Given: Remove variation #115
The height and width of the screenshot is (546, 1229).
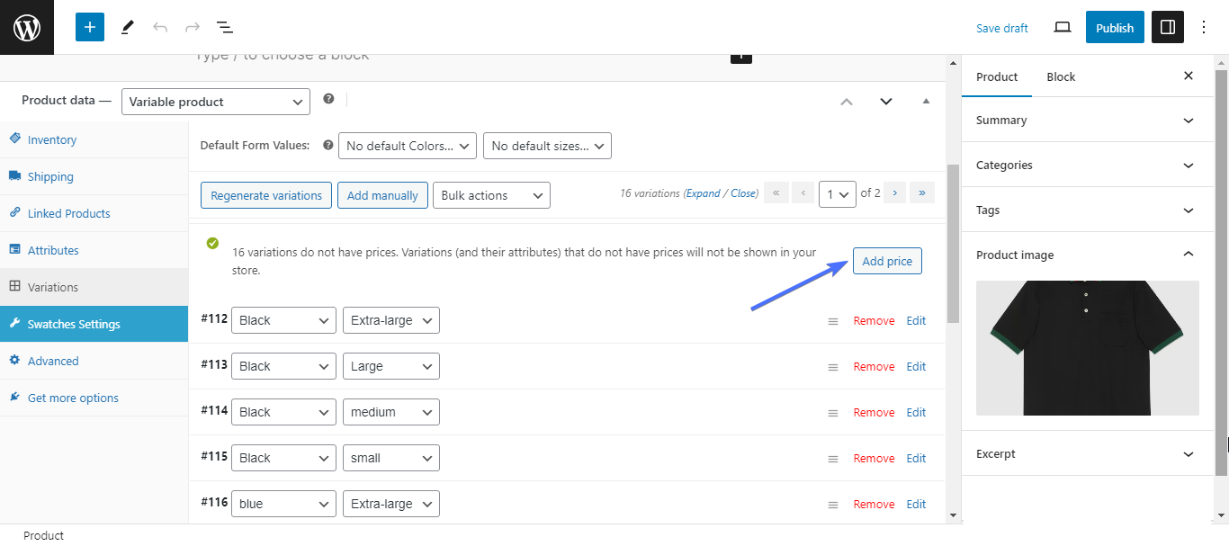Looking at the screenshot, I should pos(874,459).
